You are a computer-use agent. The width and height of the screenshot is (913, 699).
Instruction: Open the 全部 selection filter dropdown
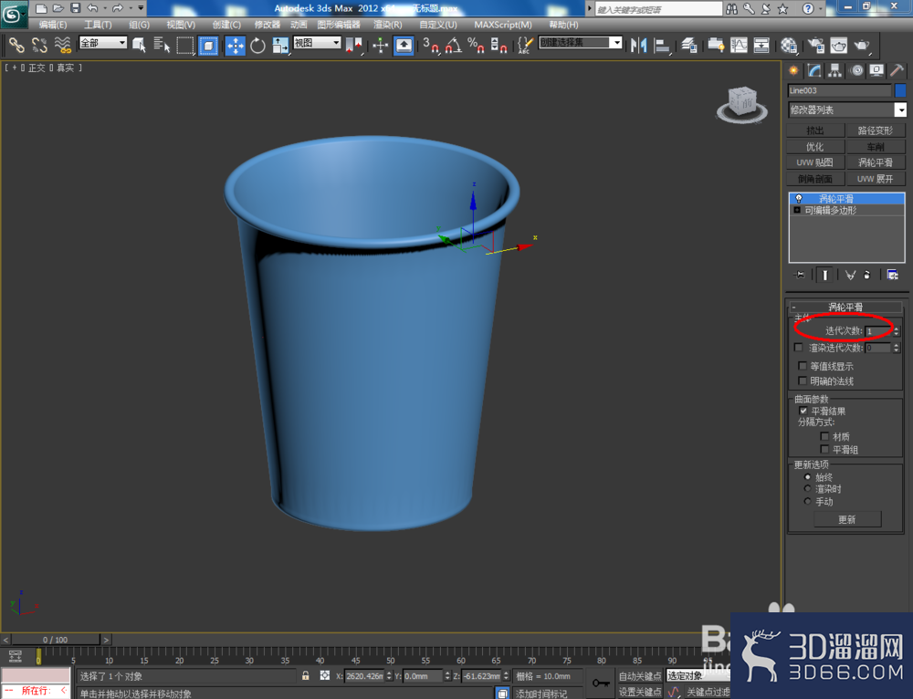click(x=103, y=43)
